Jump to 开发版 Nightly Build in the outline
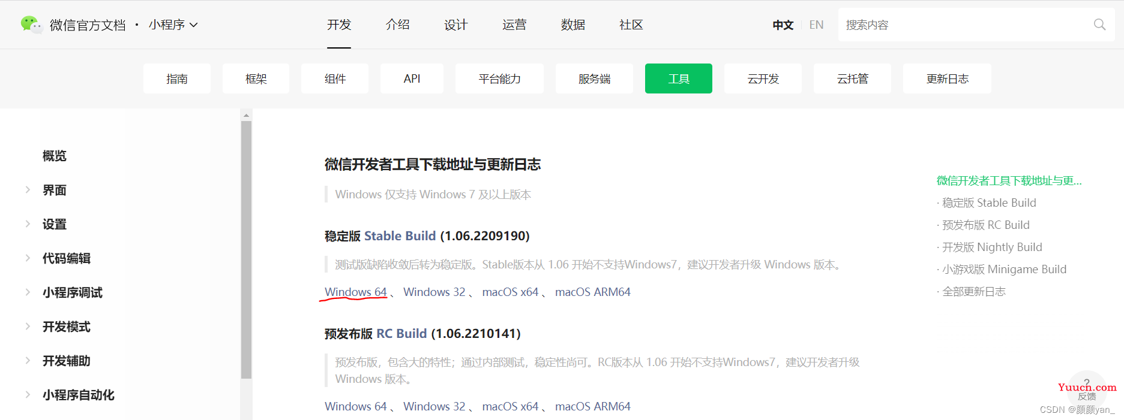Viewport: 1124px width, 420px height. coord(992,247)
